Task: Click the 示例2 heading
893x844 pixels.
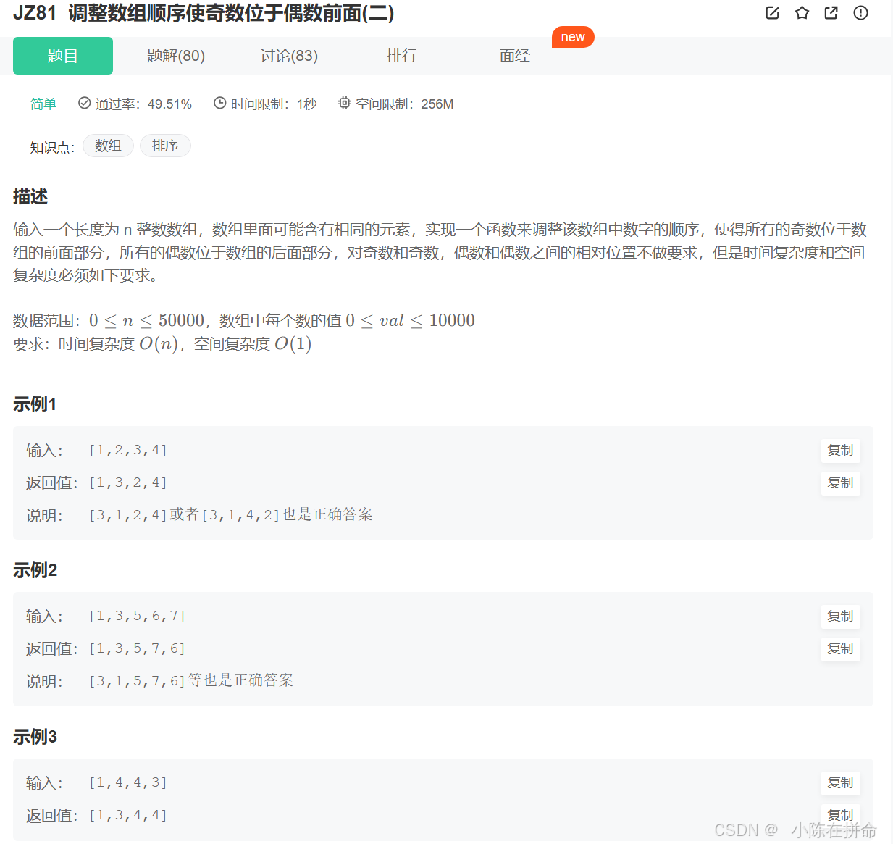Action: point(35,570)
